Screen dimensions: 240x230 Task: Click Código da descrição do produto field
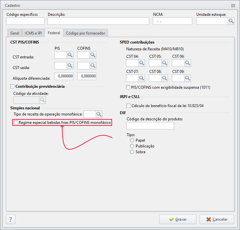(x=150, y=125)
